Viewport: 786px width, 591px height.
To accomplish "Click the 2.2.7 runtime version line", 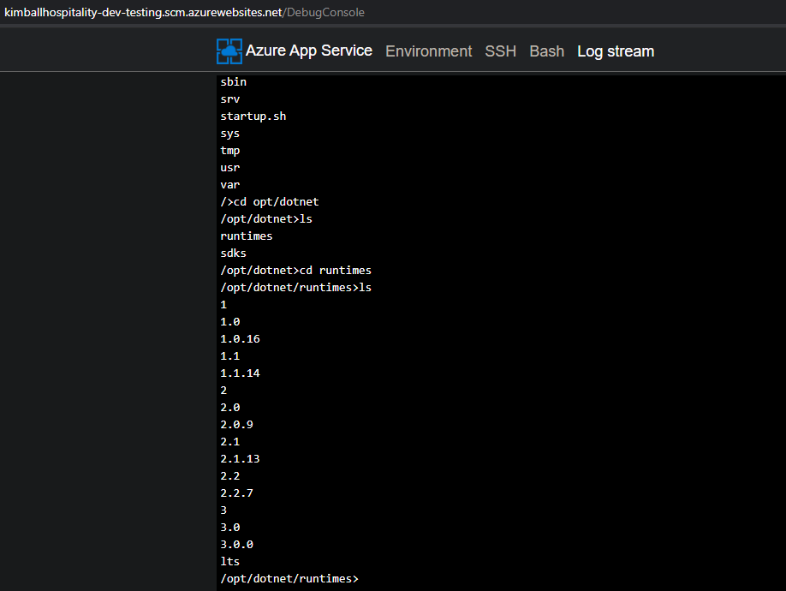I will [x=236, y=493].
